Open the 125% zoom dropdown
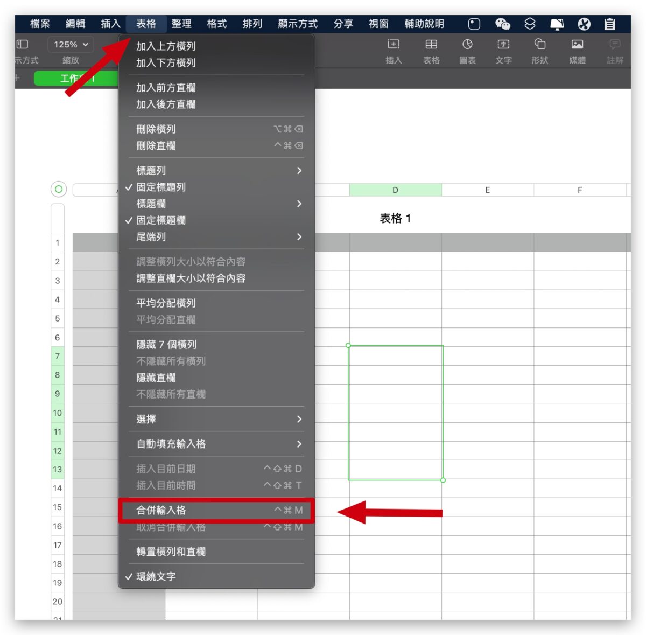646x635 pixels. 71,45
